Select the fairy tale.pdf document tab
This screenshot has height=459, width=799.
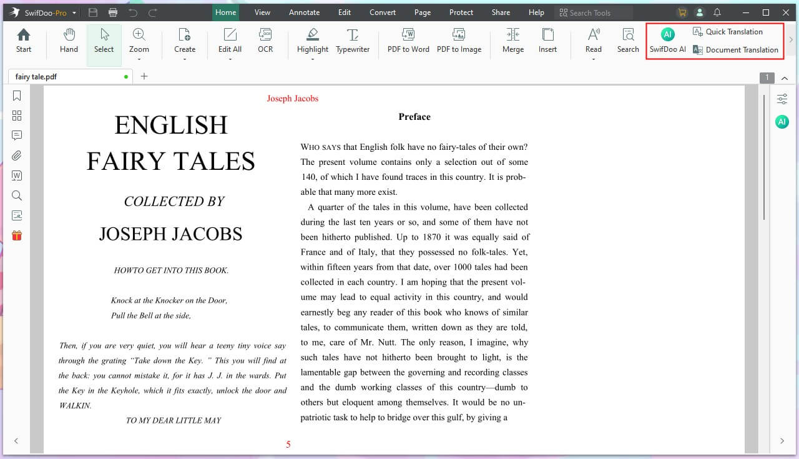(71, 77)
